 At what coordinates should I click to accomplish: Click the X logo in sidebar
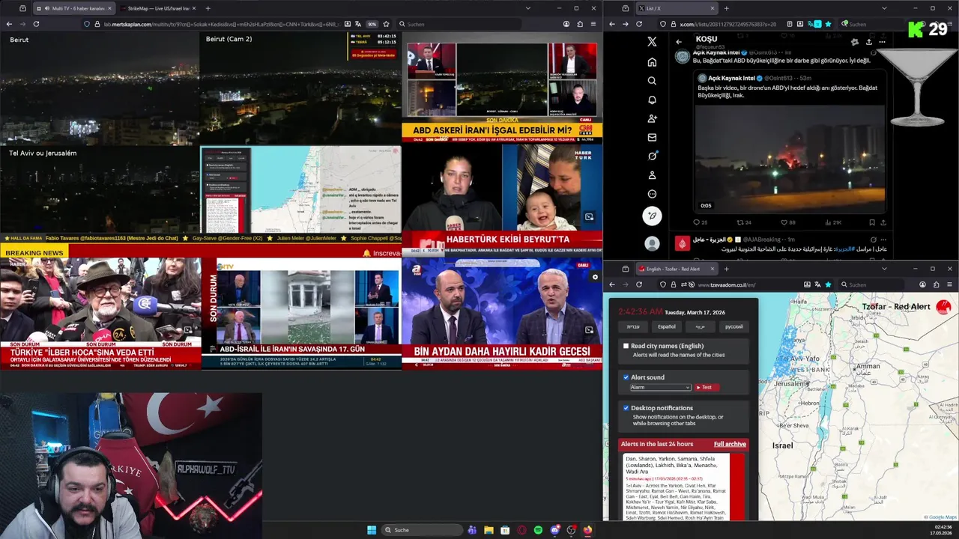click(x=652, y=42)
